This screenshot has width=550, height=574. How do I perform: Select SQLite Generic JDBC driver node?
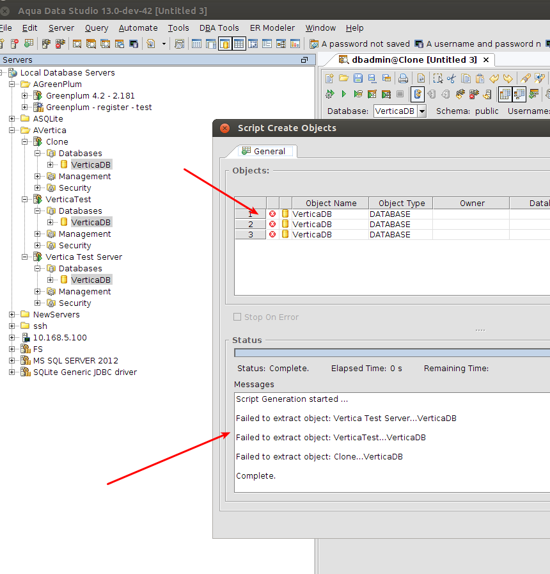(x=85, y=372)
